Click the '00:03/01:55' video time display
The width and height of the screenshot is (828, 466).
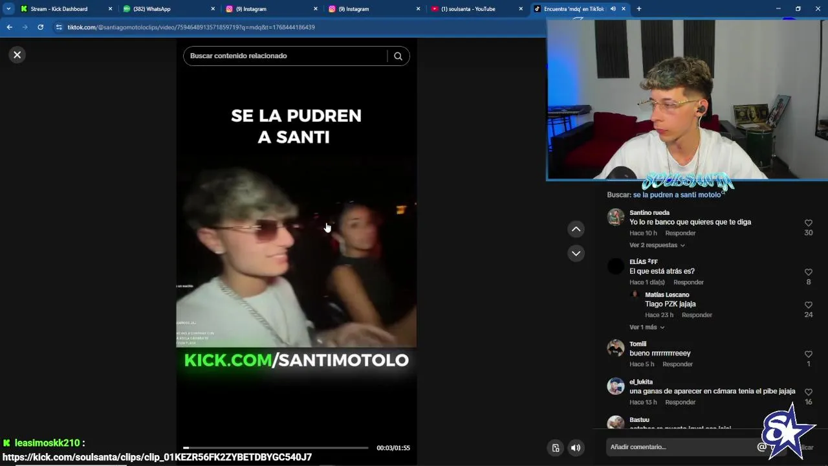(393, 448)
